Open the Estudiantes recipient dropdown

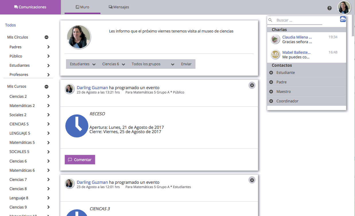pyautogui.click(x=83, y=64)
